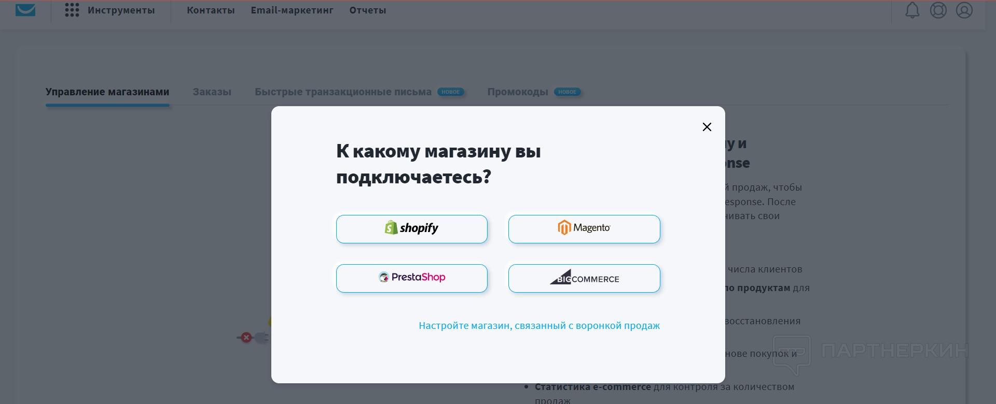Choose BigCommerce store option
The height and width of the screenshot is (404, 996).
(x=584, y=278)
